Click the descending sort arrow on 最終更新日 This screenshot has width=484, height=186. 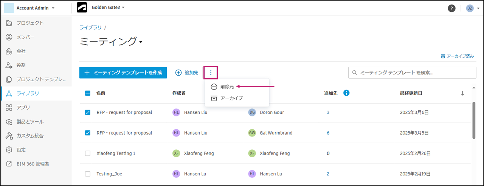coord(462,93)
